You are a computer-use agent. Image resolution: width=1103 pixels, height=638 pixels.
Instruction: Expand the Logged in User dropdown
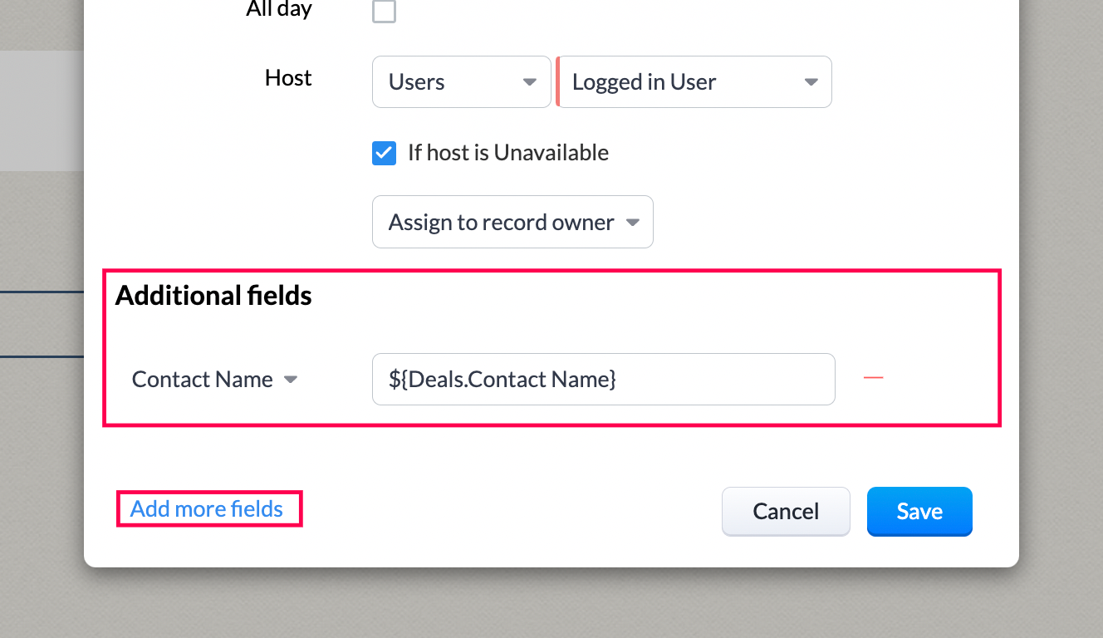point(694,81)
